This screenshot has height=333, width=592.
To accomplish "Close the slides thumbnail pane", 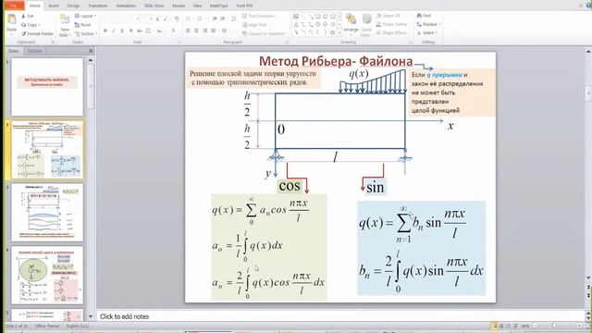I will [91, 51].
